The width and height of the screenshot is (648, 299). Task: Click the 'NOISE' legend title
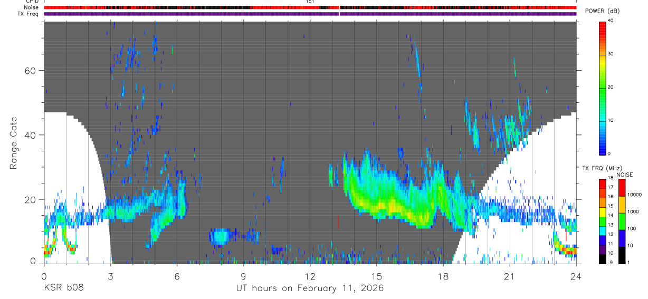tap(624, 175)
